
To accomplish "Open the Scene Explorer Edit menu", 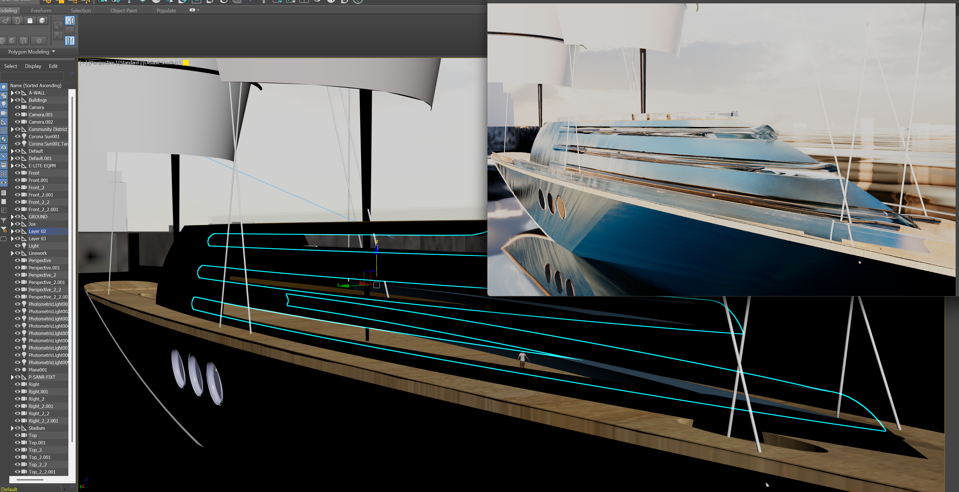I will click(53, 66).
